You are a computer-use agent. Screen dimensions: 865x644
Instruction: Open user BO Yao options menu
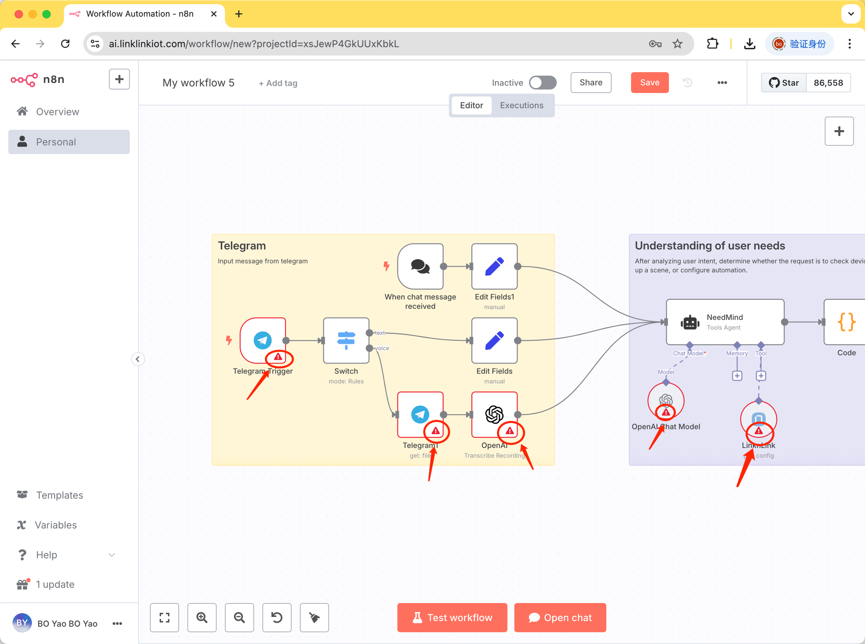[117, 623]
